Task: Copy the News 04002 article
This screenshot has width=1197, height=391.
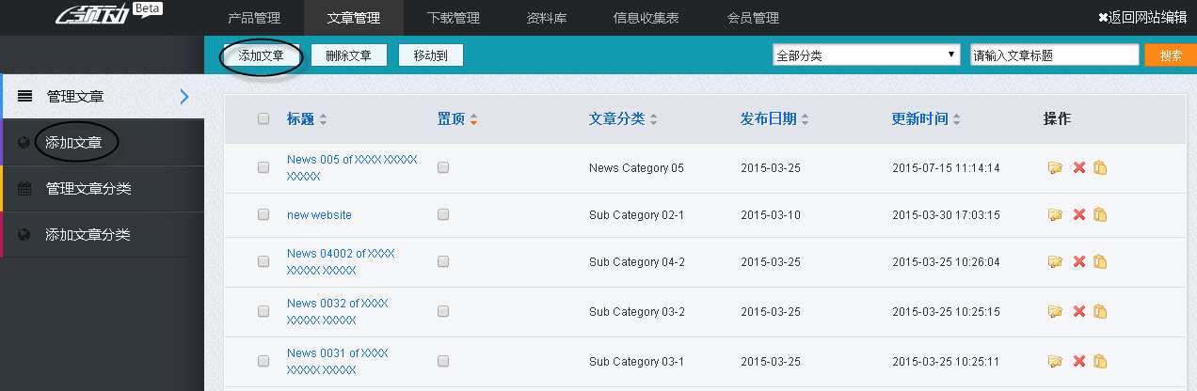Action: tap(1100, 261)
